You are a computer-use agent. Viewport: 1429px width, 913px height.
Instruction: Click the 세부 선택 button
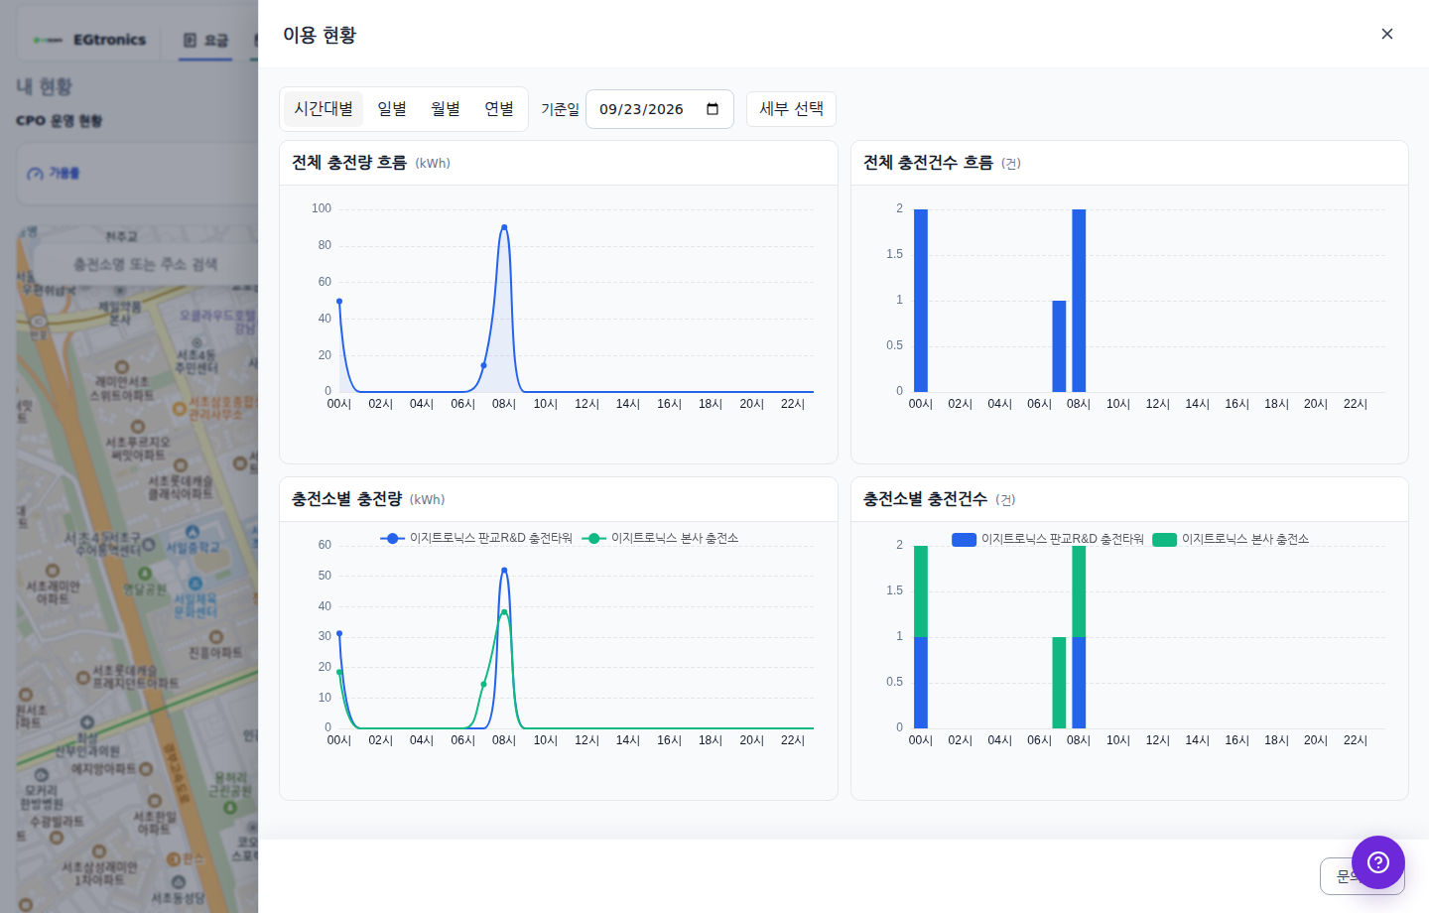click(791, 109)
